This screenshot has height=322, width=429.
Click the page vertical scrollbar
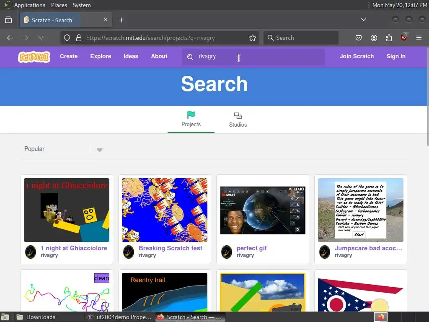coord(428,96)
